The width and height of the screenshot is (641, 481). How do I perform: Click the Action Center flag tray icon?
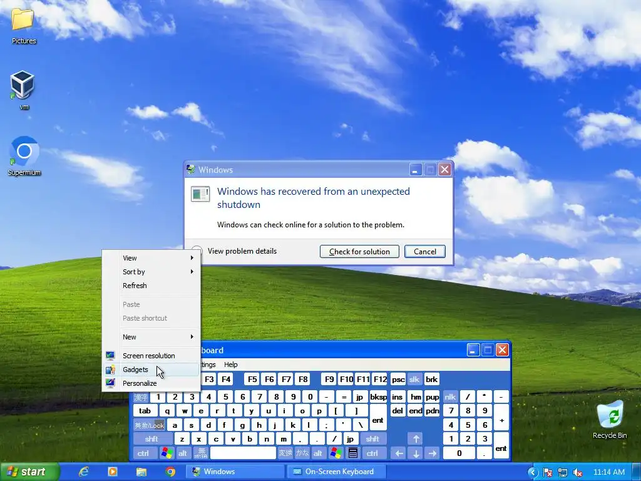click(548, 472)
